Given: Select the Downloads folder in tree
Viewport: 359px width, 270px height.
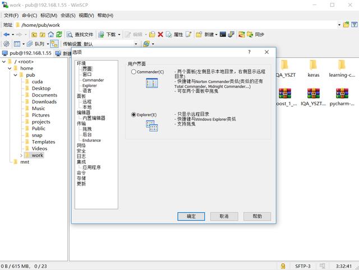Looking at the screenshot, I should pyautogui.click(x=44, y=102).
